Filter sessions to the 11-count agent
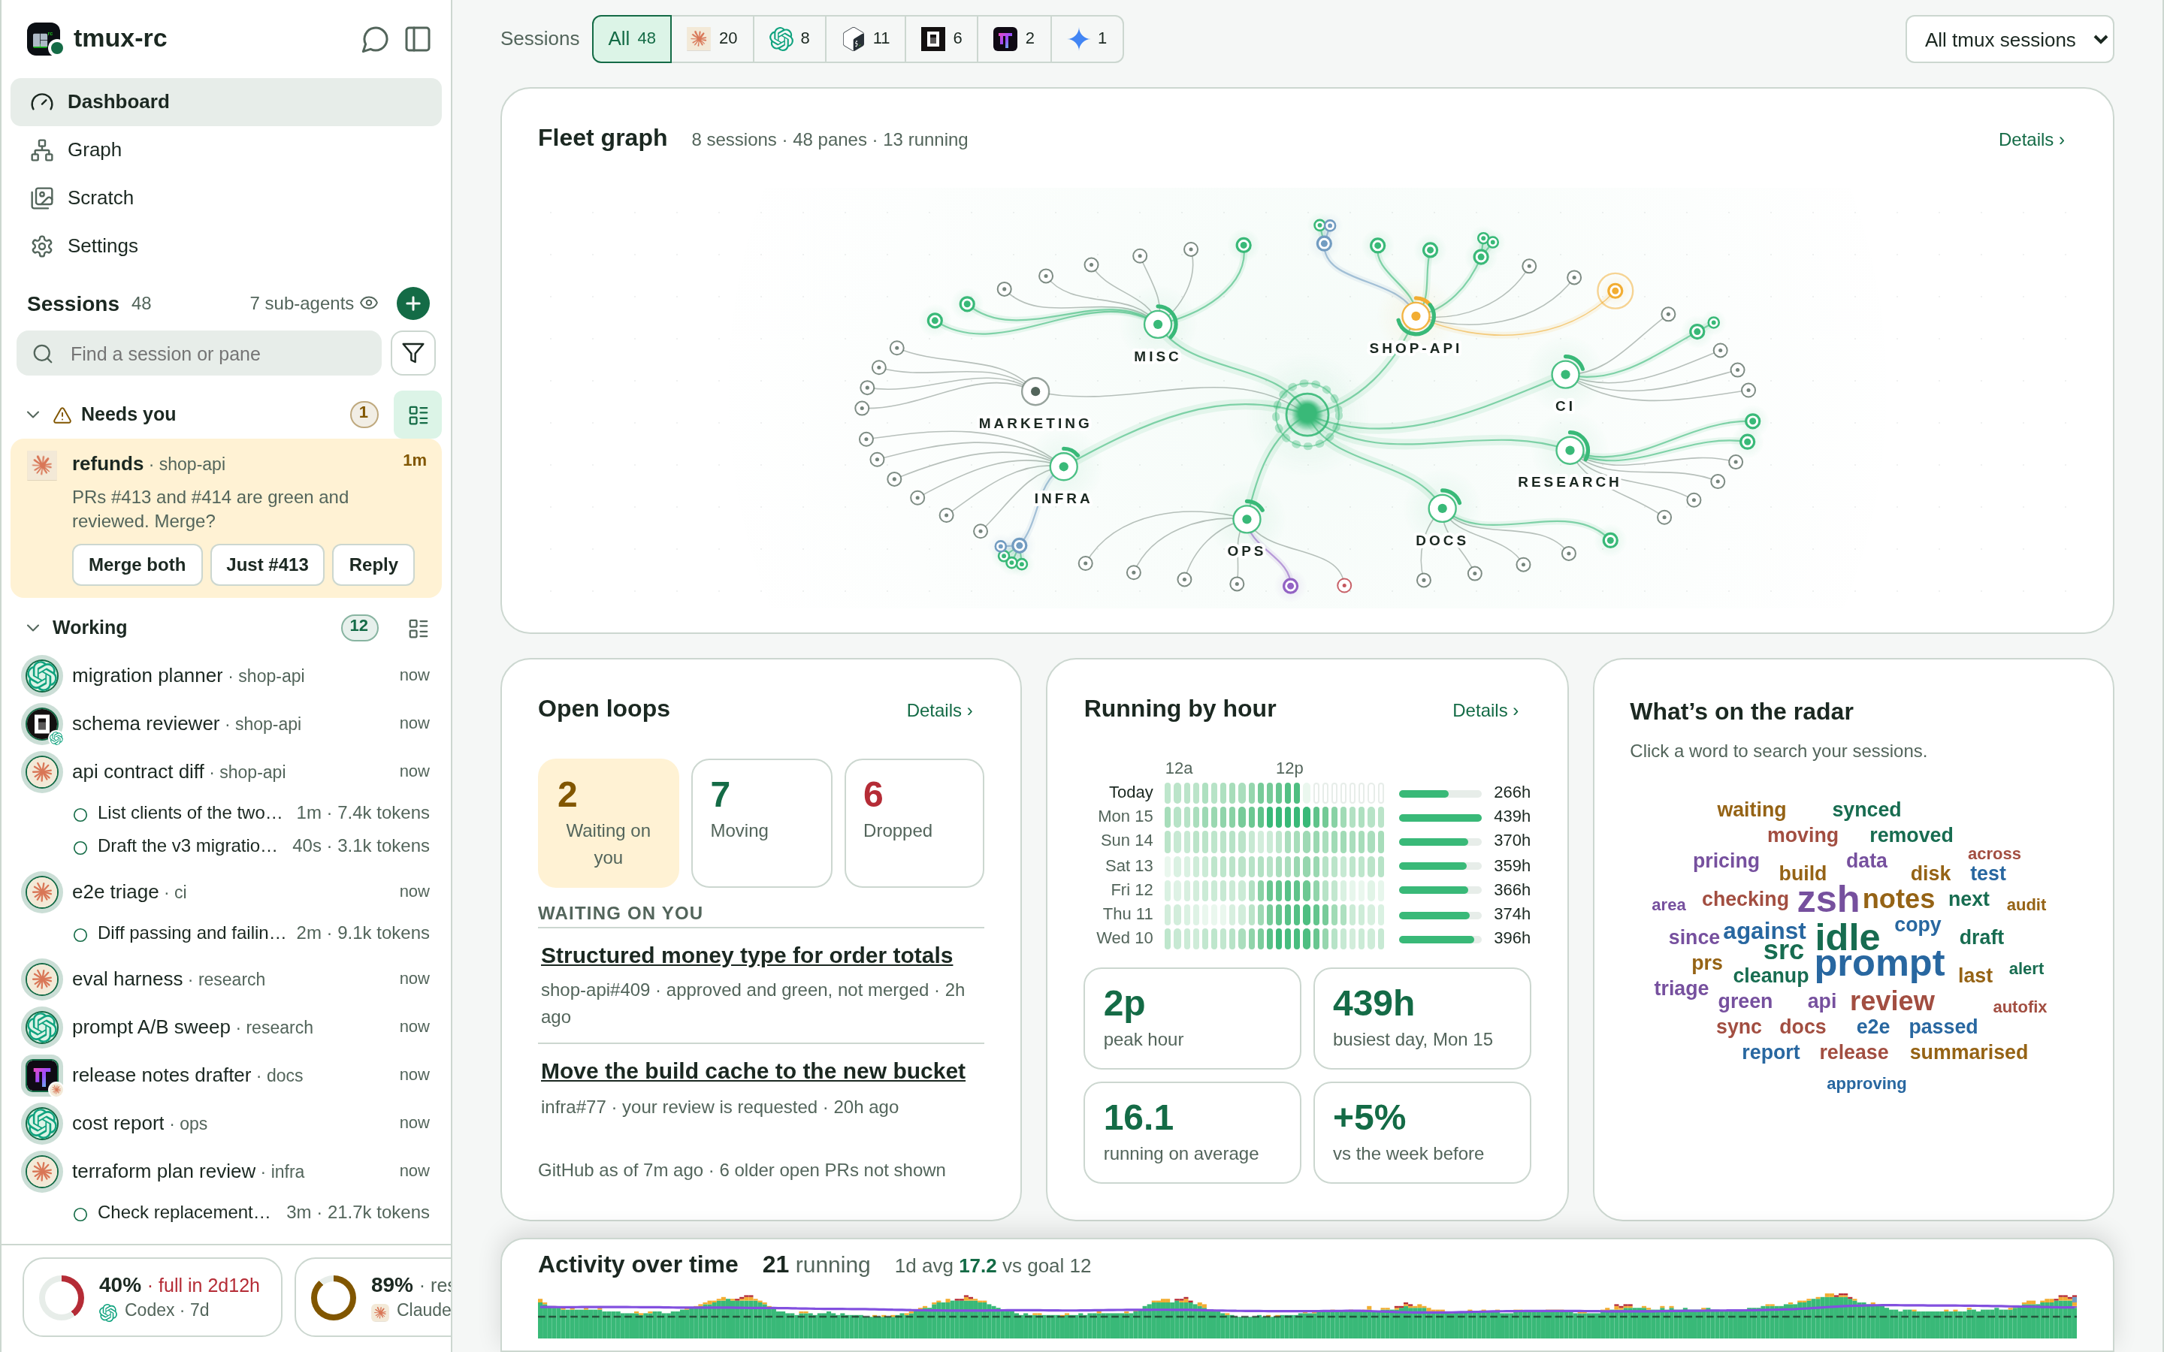 click(866, 39)
